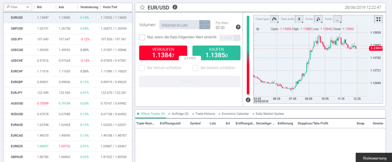
Task: Select the GBPUSD row
Action: coord(68,28)
